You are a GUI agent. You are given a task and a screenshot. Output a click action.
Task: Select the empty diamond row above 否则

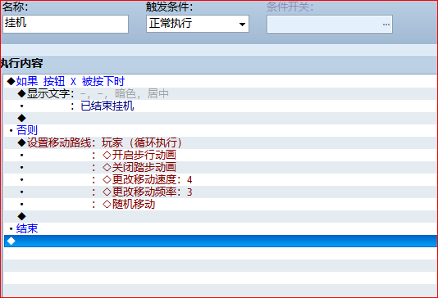[221, 118]
